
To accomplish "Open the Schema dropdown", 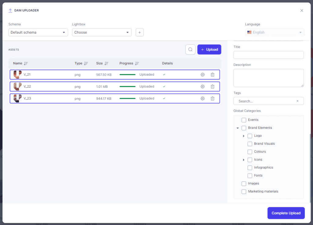I will click(x=38, y=32).
